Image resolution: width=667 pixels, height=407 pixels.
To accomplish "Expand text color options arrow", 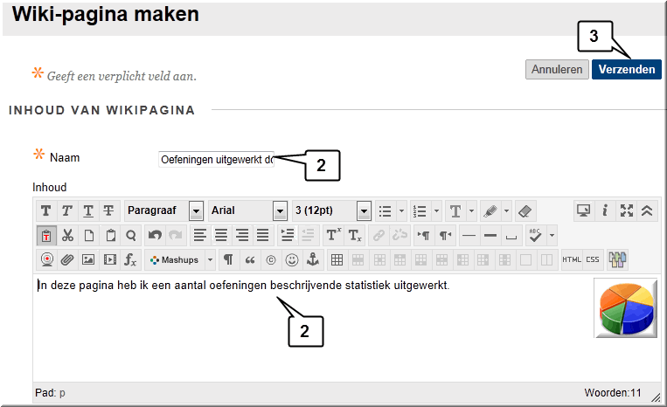I will click(471, 211).
